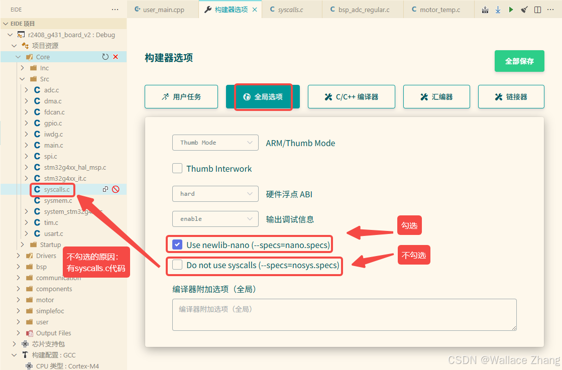The width and height of the screenshot is (562, 370).
Task: Collapse the 构建配置 : GCC node
Action: tap(15, 355)
